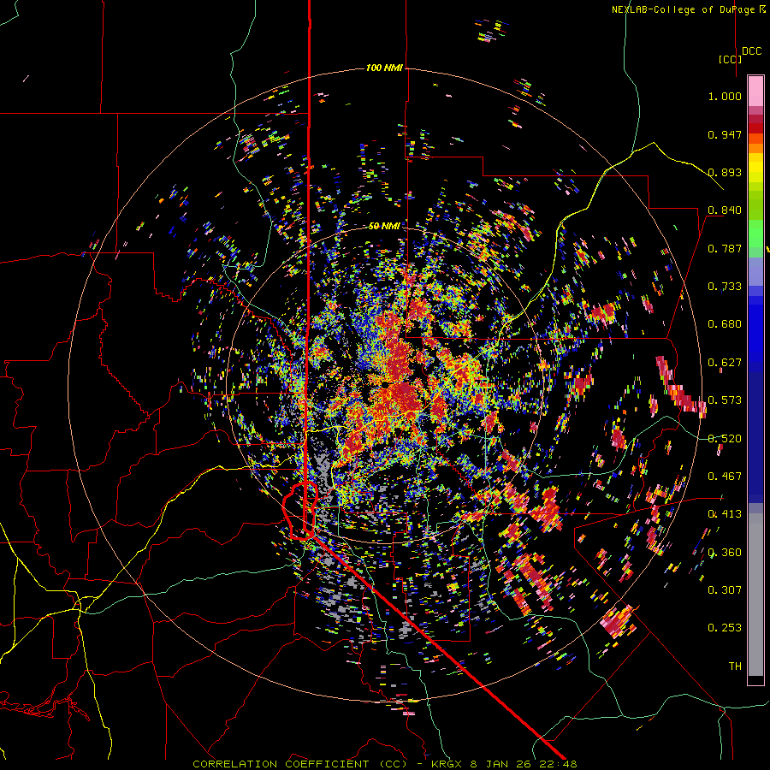Click the TH threshold legend label
The image size is (770, 770).
[735, 666]
